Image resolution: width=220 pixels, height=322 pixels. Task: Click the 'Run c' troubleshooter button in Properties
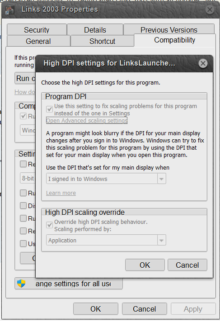[x=25, y=78]
